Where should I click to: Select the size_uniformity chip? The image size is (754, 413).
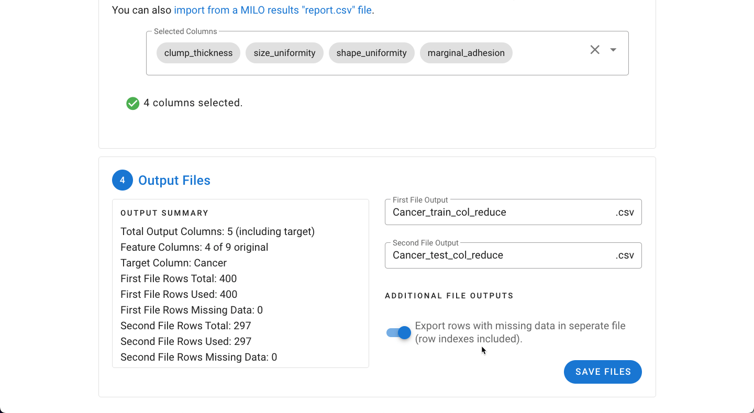click(284, 53)
